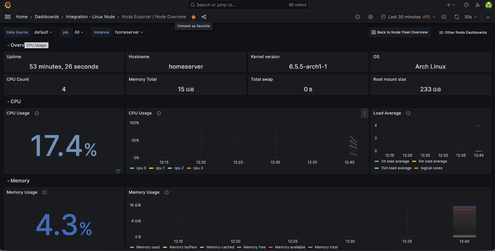Click the dashboard insights info icon
The image size is (495, 251).
(358, 17)
